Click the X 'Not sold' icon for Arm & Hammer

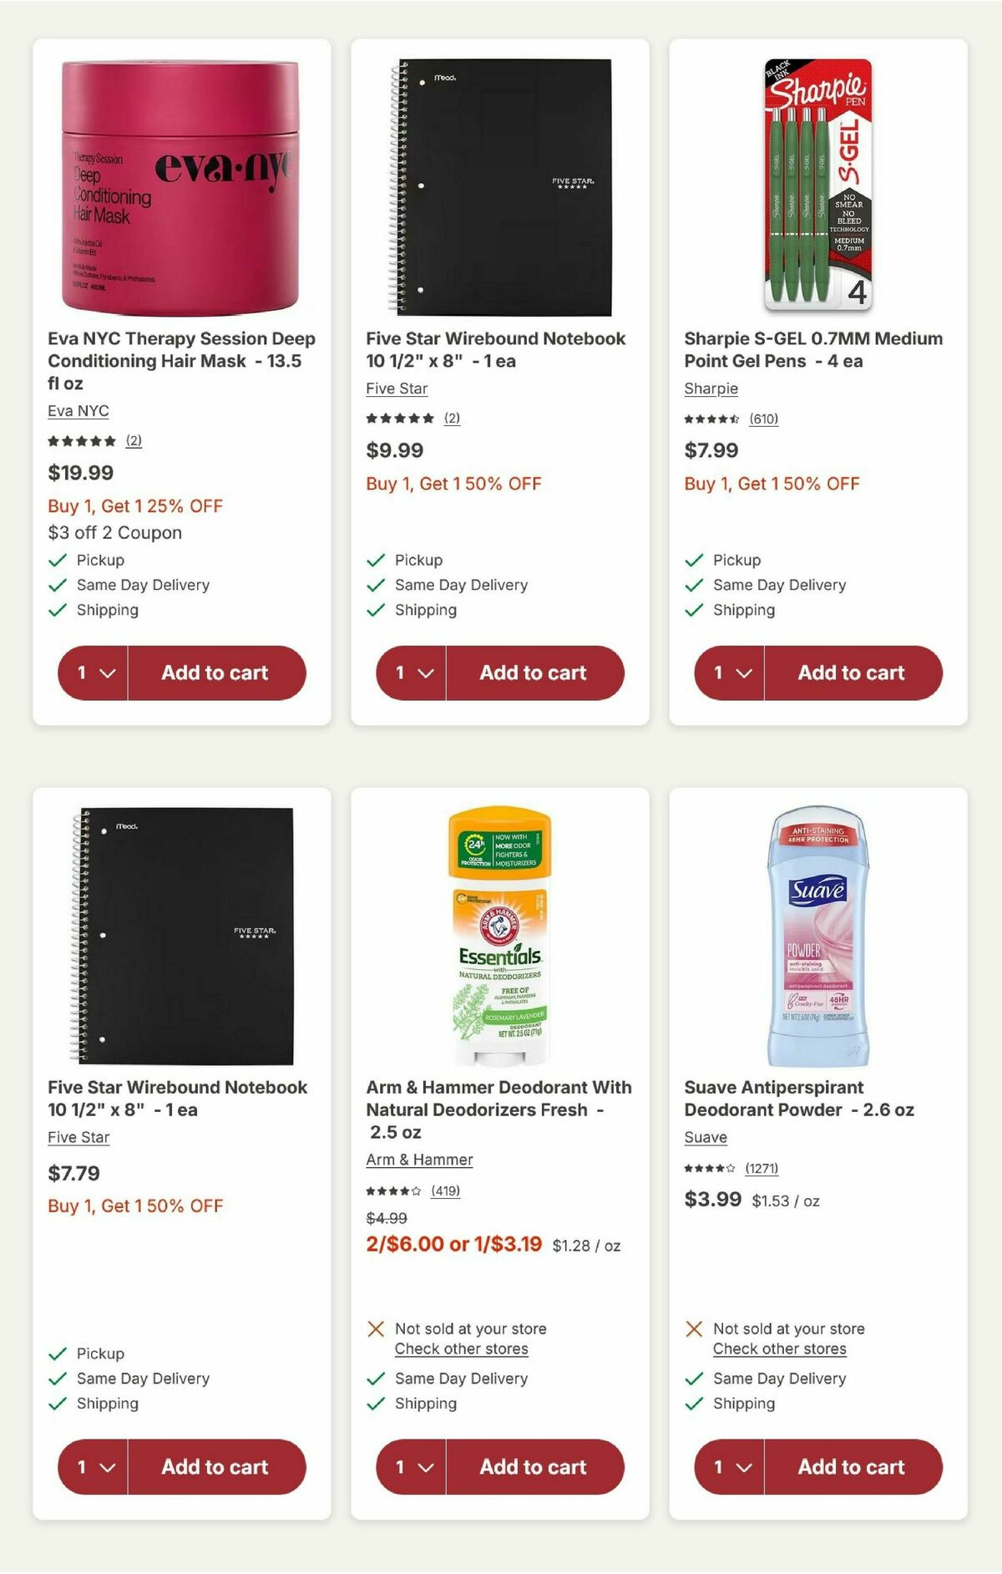tap(376, 1328)
